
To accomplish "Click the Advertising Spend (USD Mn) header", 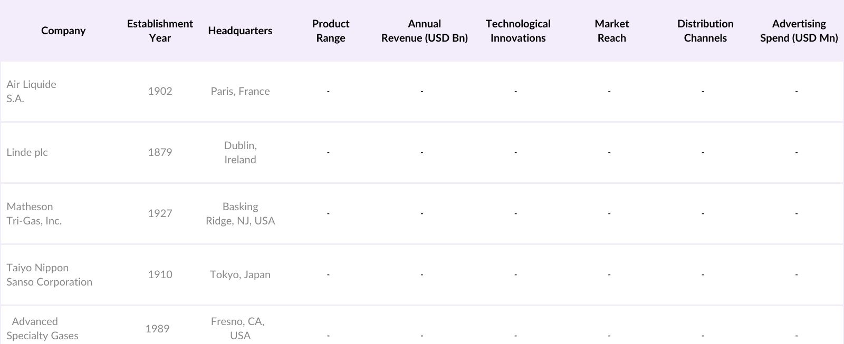I will click(x=799, y=31).
